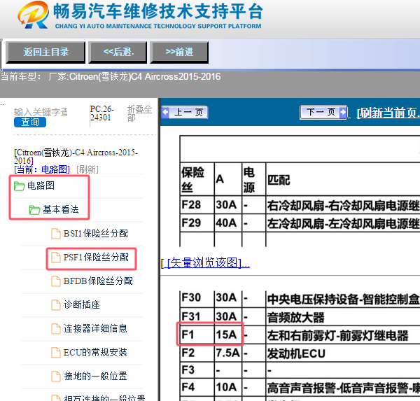Click 接地的一般位置 document icon
This screenshot has width=420, height=401.
[56, 377]
